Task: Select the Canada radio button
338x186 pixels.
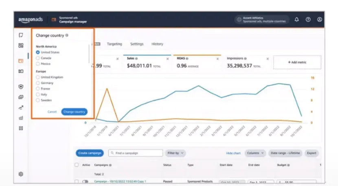Action: click(38, 58)
